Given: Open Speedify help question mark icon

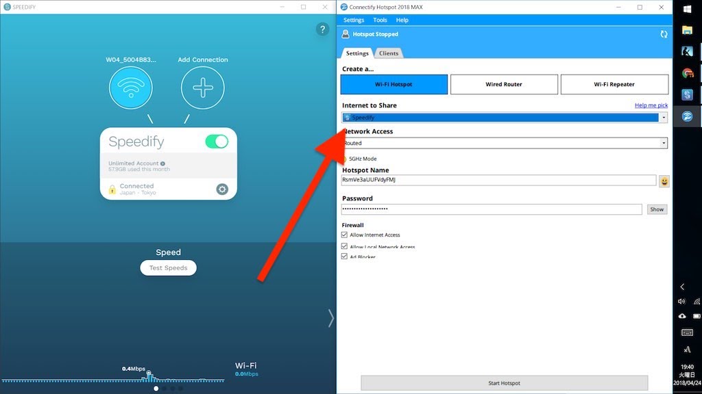Looking at the screenshot, I should coord(322,29).
